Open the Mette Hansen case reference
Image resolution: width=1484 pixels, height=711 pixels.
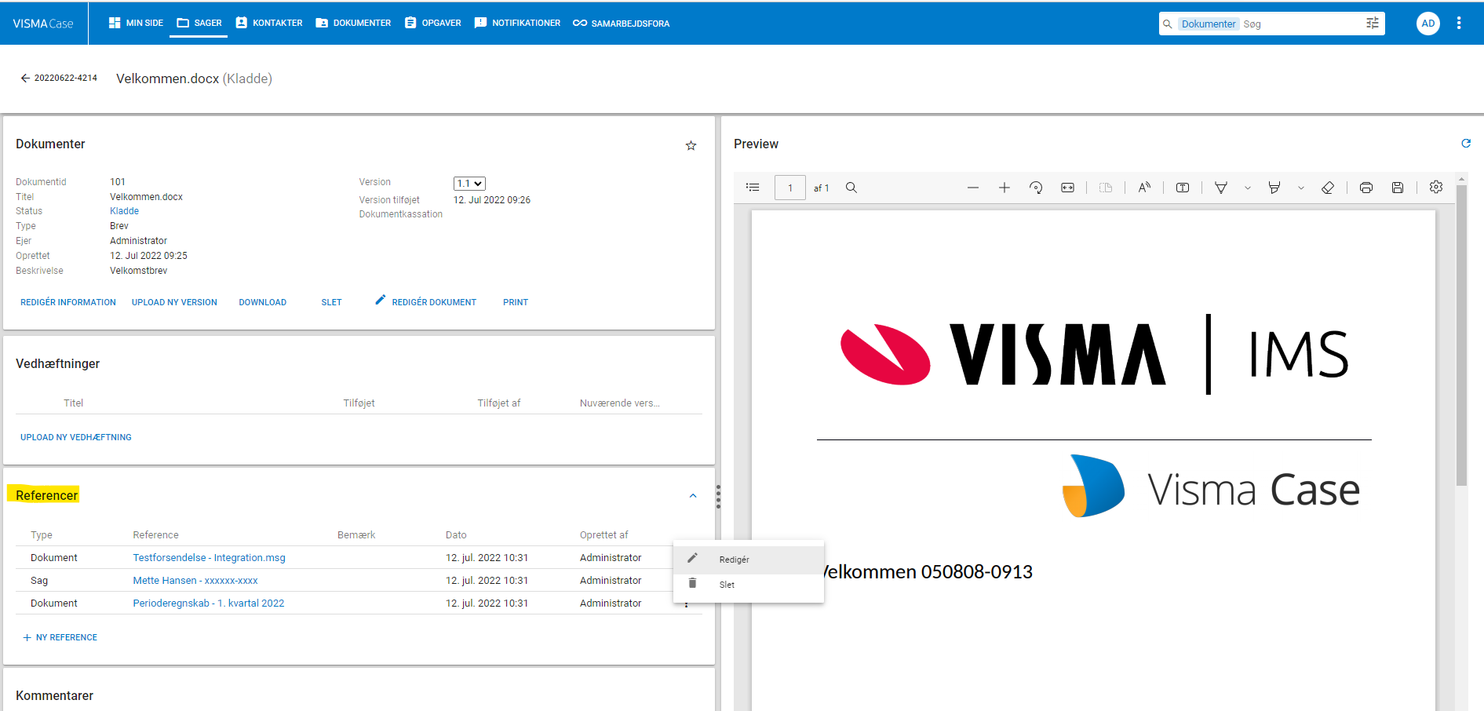(195, 581)
